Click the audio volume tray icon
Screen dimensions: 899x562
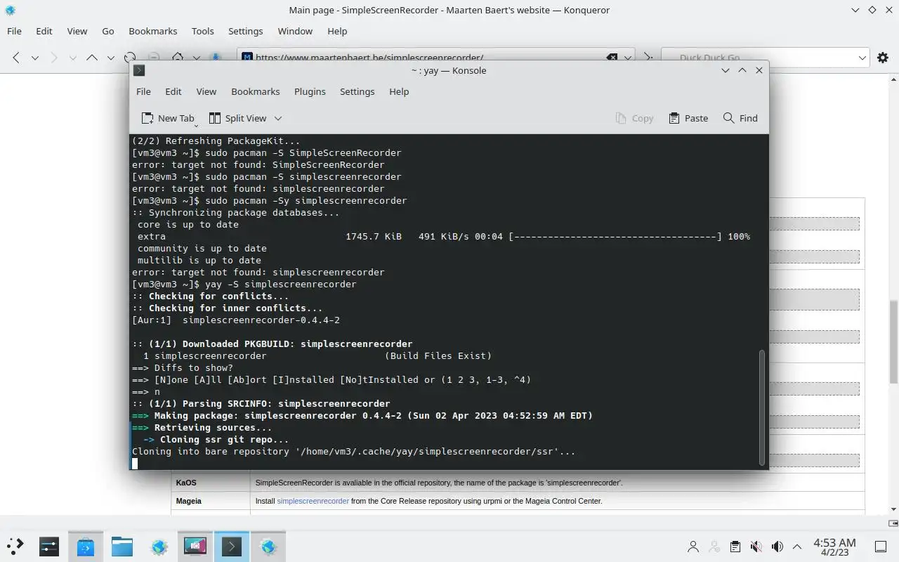[x=777, y=547]
